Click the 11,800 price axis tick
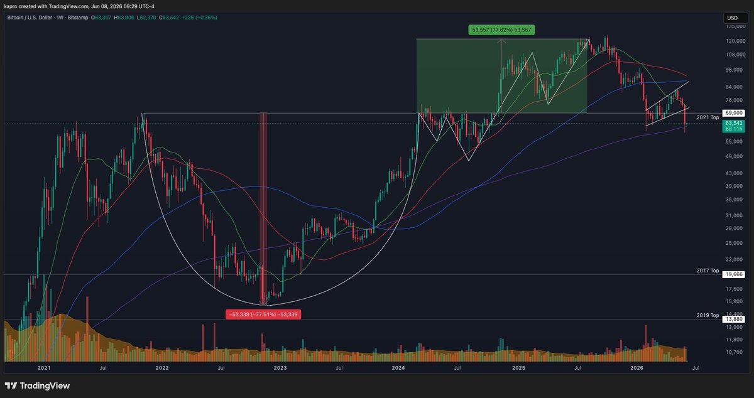Image resolution: width=754 pixels, height=398 pixels. click(x=734, y=340)
